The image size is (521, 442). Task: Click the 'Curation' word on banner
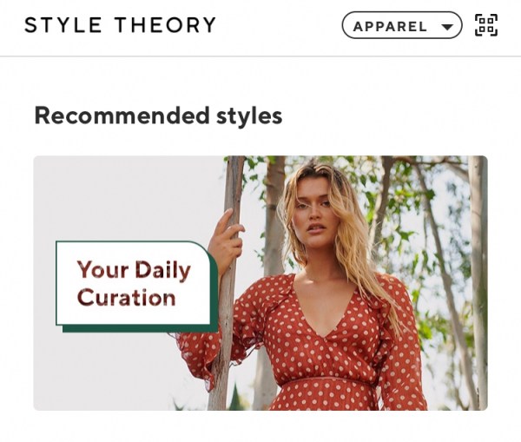pyautogui.click(x=126, y=297)
